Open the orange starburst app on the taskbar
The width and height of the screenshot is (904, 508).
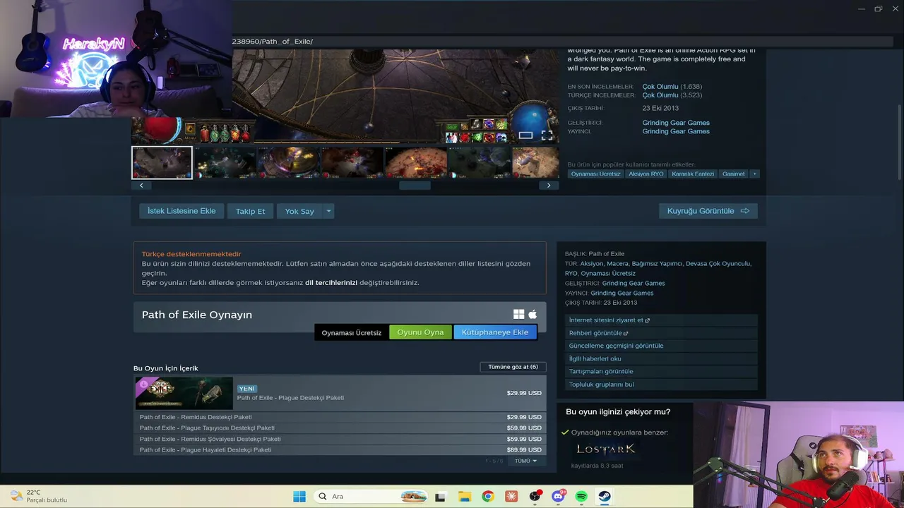[x=511, y=496]
